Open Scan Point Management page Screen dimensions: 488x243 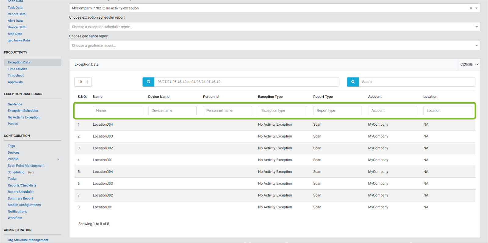26,166
